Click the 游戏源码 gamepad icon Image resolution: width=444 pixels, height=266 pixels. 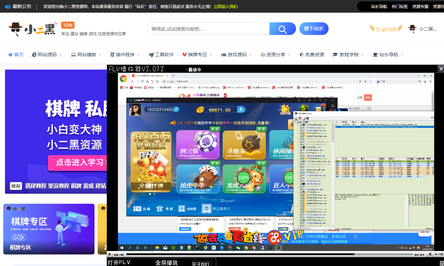[x=223, y=55]
